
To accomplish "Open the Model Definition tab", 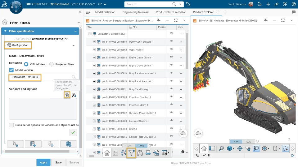I will coord(105,12).
